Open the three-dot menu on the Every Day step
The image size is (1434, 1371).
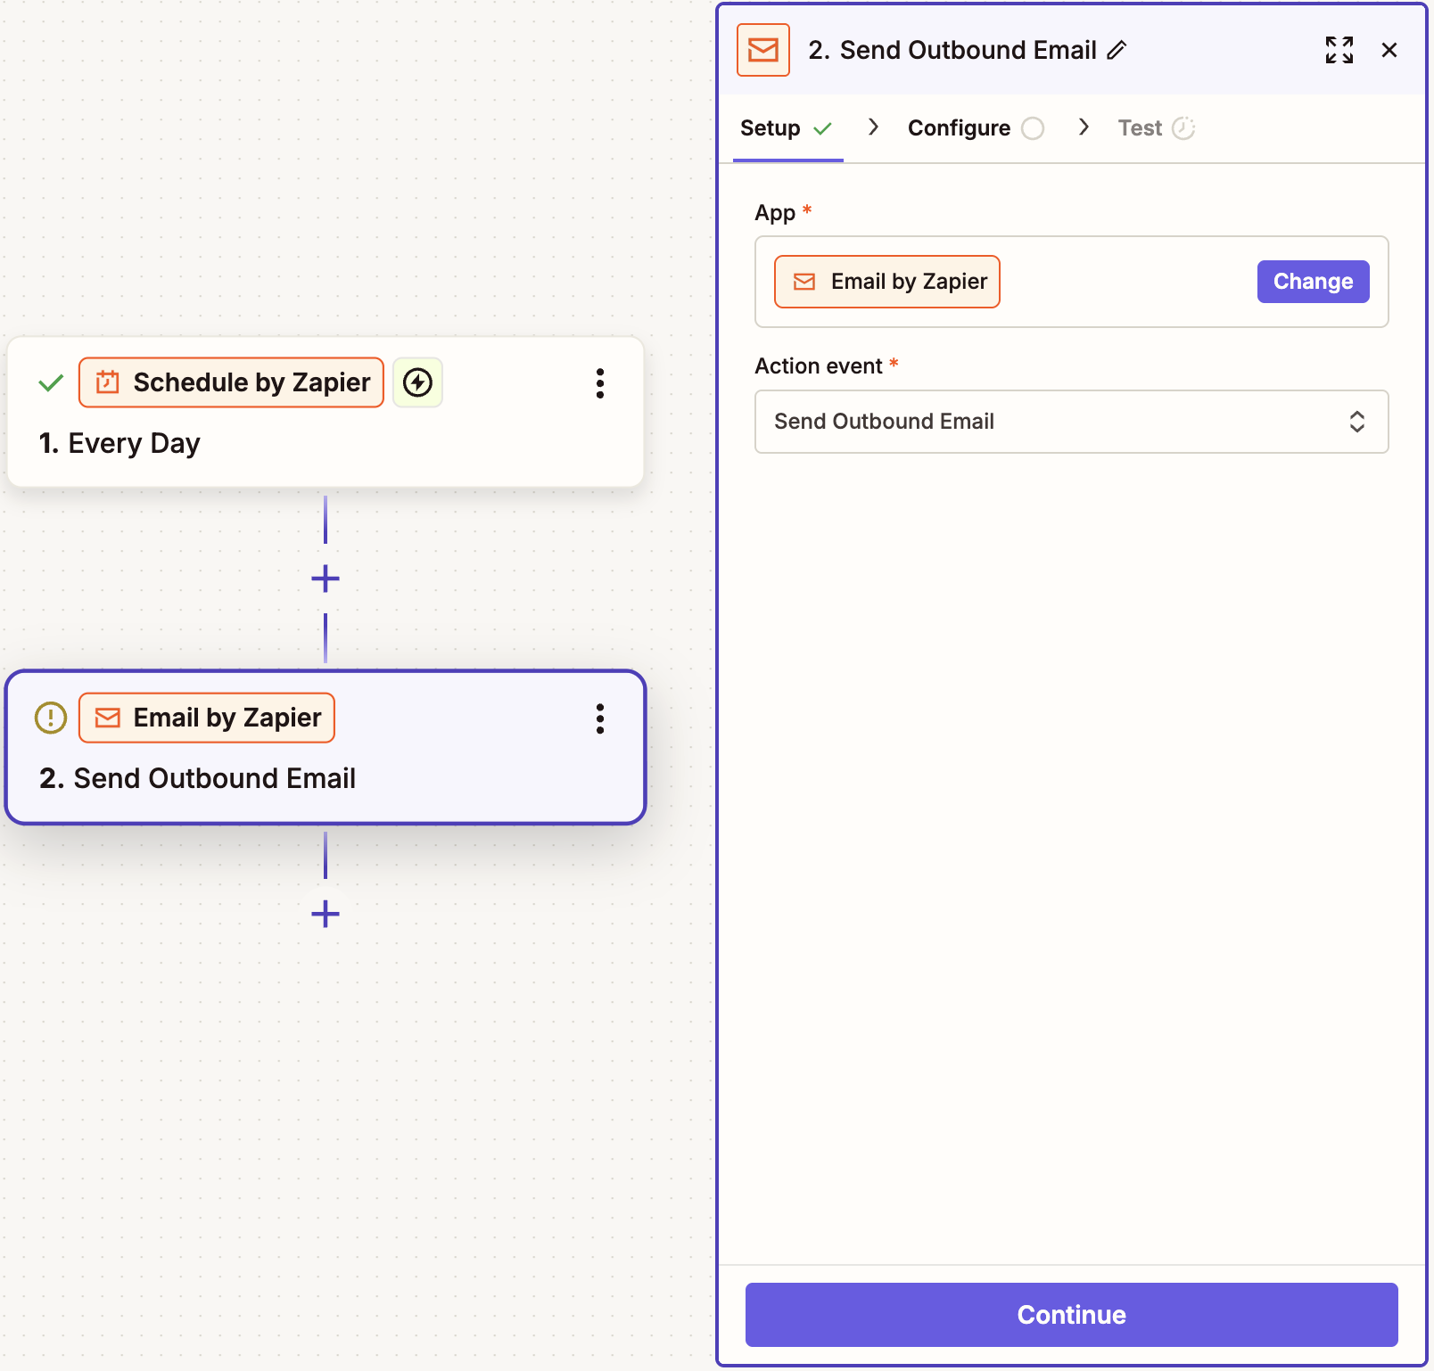[x=599, y=383]
